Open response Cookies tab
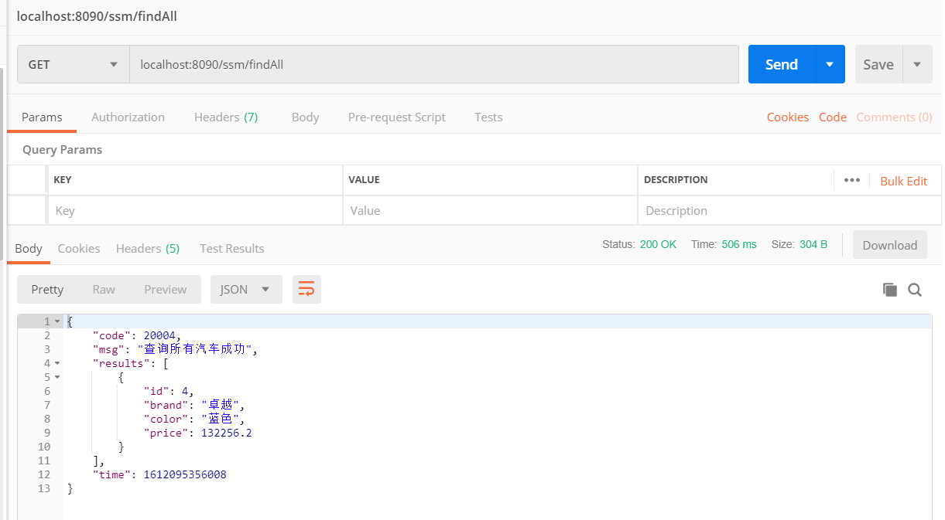Viewport: 945px width, 520px height. (x=79, y=248)
